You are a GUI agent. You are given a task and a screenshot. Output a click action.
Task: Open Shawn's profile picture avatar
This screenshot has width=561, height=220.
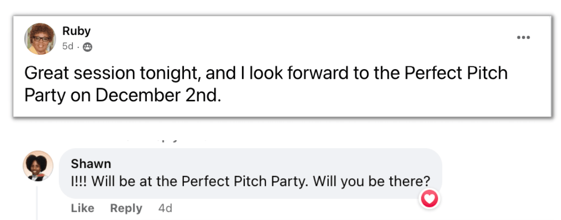tap(38, 166)
